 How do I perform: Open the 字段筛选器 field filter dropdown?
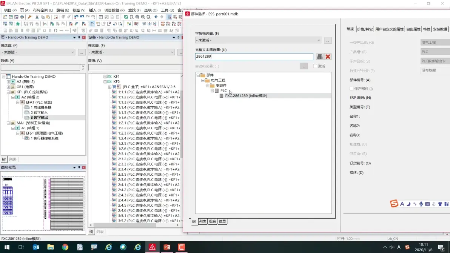pyautogui.click(x=258, y=40)
